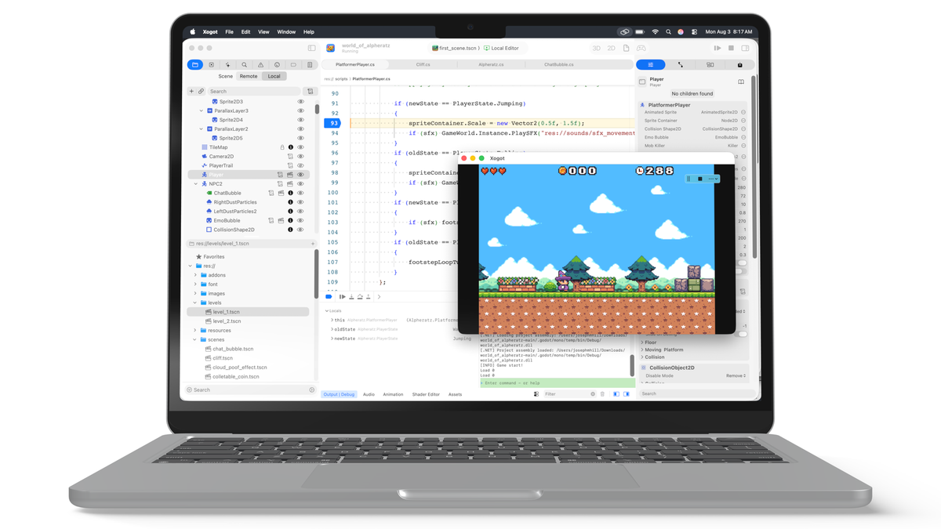The width and height of the screenshot is (941, 529).
Task: Switch to the Cliff.cs editor tab
Action: (x=423, y=65)
